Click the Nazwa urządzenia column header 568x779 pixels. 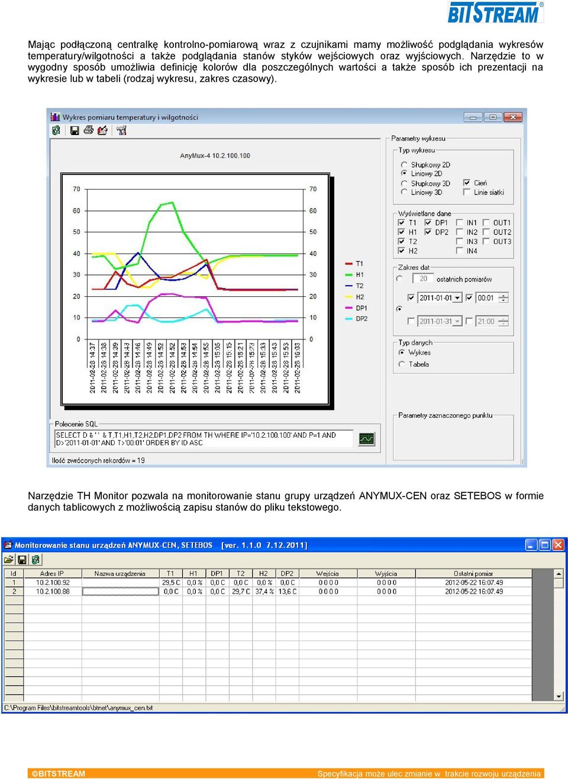click(x=120, y=573)
